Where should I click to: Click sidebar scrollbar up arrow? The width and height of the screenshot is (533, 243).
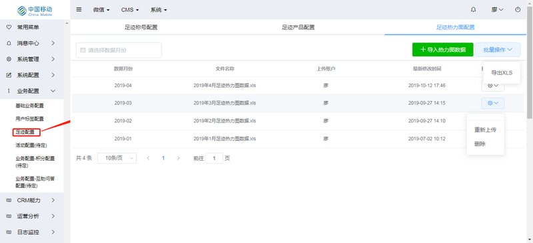tap(67, 23)
